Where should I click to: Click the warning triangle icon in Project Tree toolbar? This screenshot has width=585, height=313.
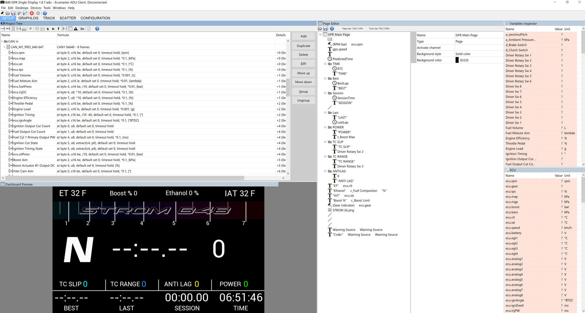coord(76,29)
